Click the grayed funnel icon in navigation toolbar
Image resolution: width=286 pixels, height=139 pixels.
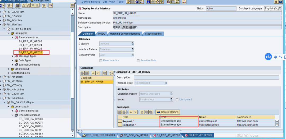click(44, 5)
